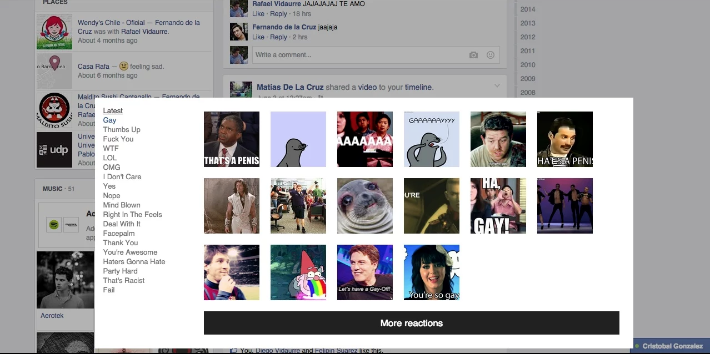This screenshot has width=710, height=354.
Task: Open the You're Awesome category
Action: coord(130,252)
